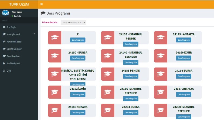Open Ders Programı for 24156 İSTANBUL ESENLER
This screenshot has width=214, height=120.
pos(131,99)
